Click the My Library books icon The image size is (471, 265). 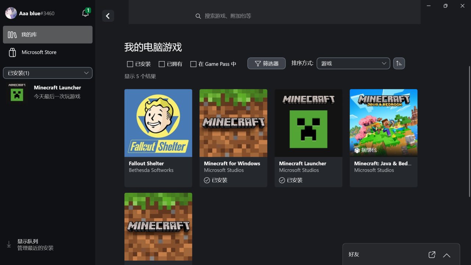pos(13,35)
